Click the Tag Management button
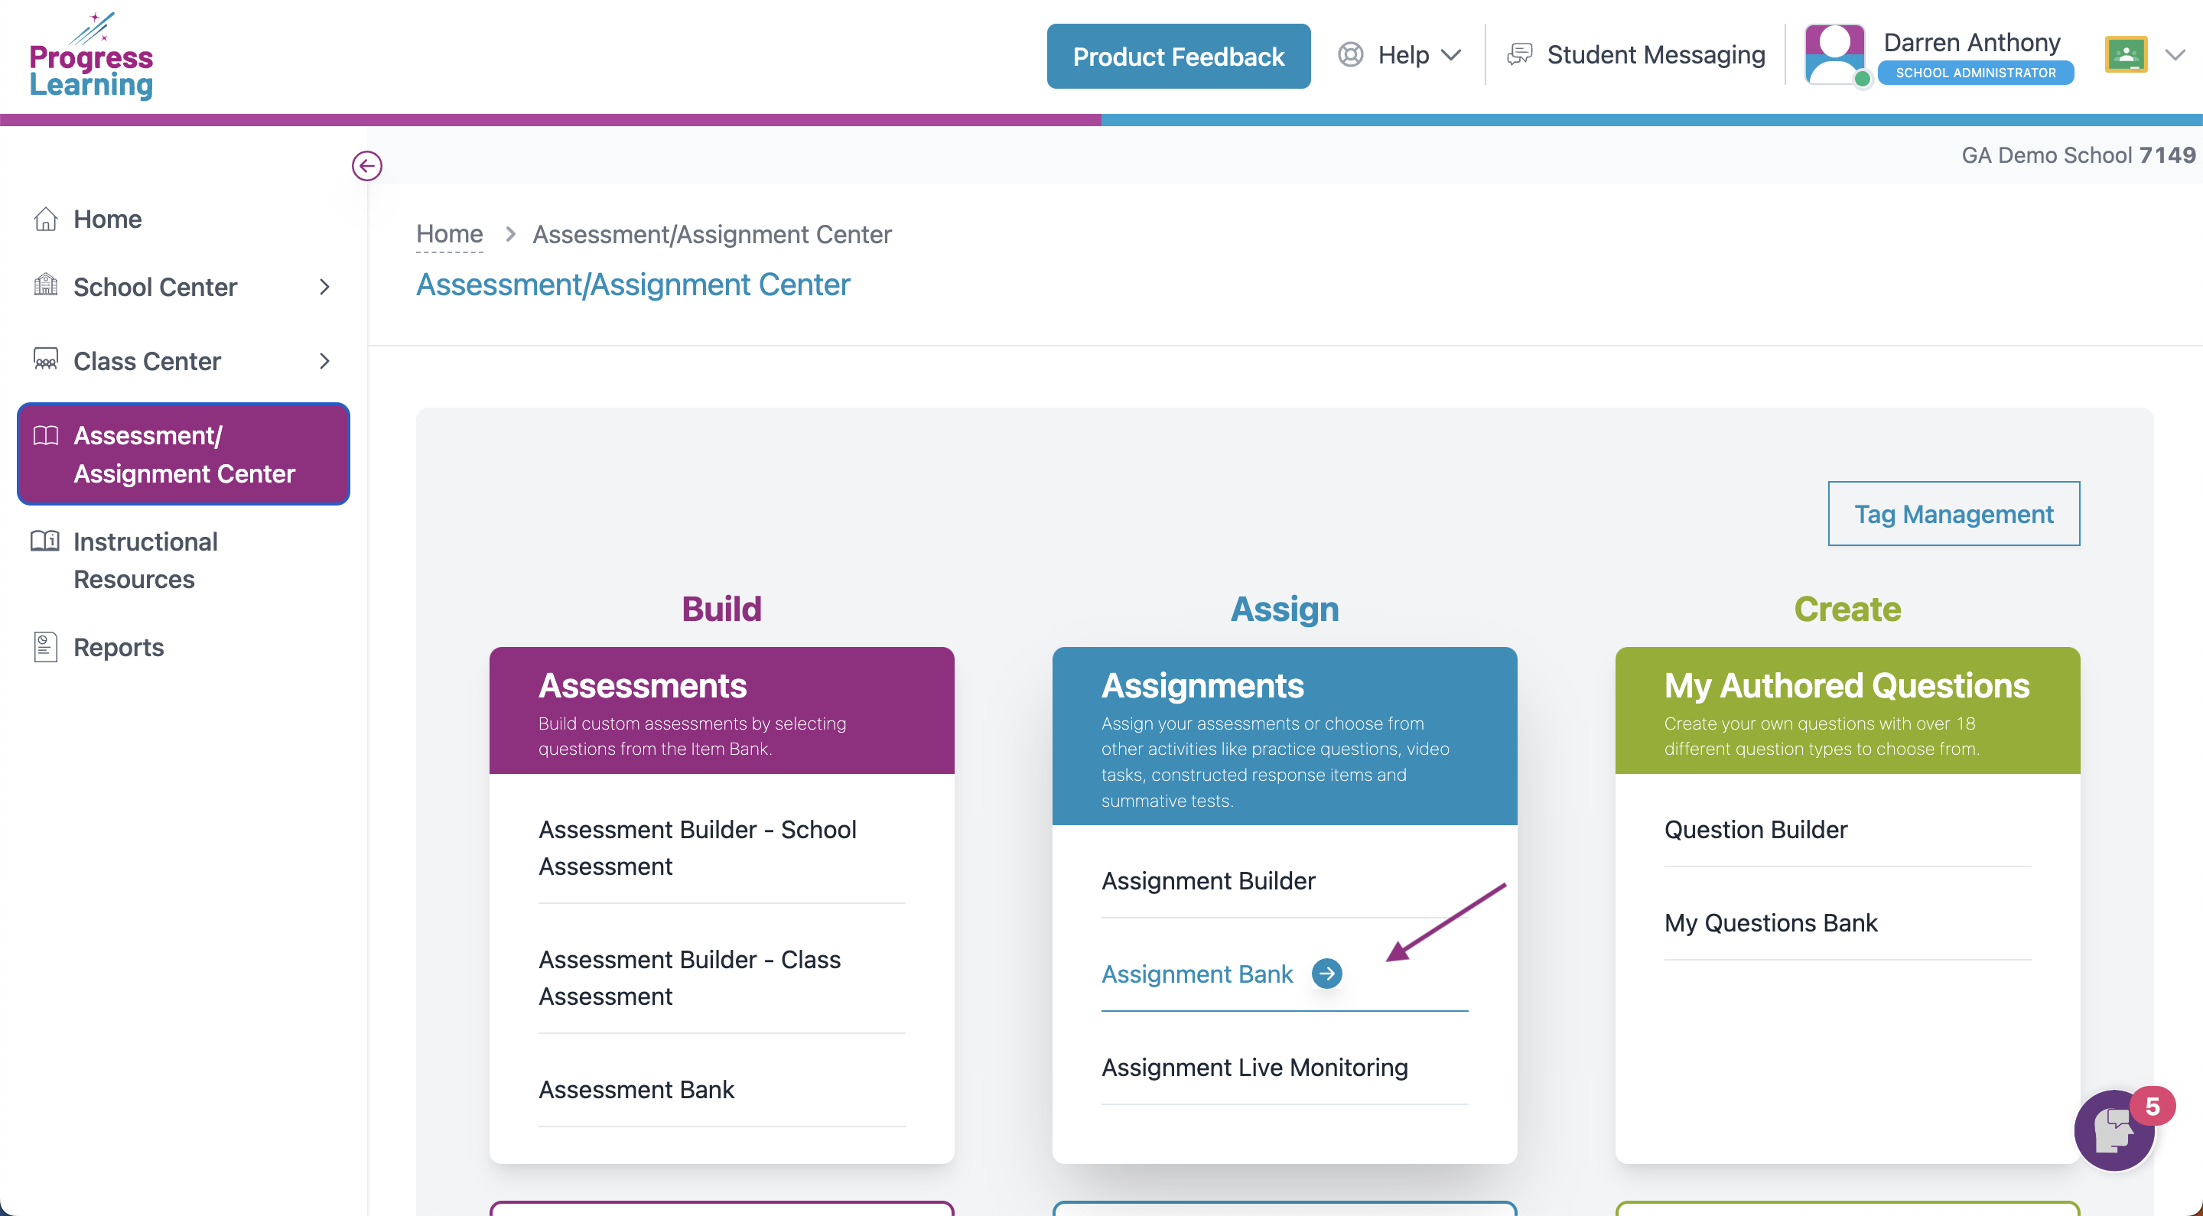This screenshot has height=1216, width=2203. pyautogui.click(x=1954, y=514)
